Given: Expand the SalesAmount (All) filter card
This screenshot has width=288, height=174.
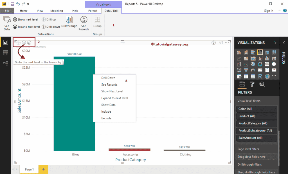Looking at the screenshot, I should (256, 138).
